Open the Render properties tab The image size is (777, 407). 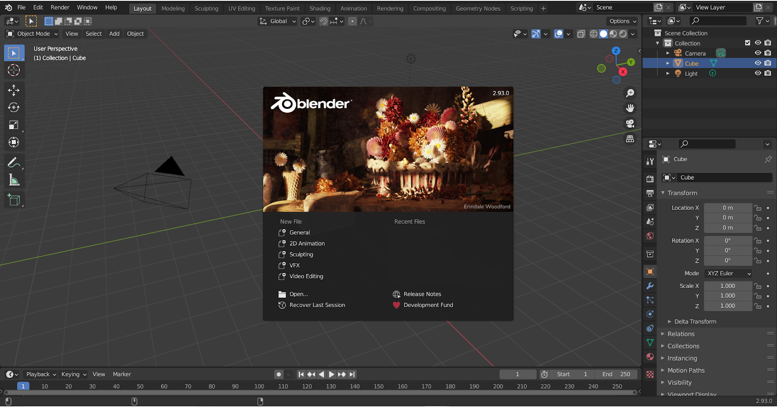(x=650, y=179)
